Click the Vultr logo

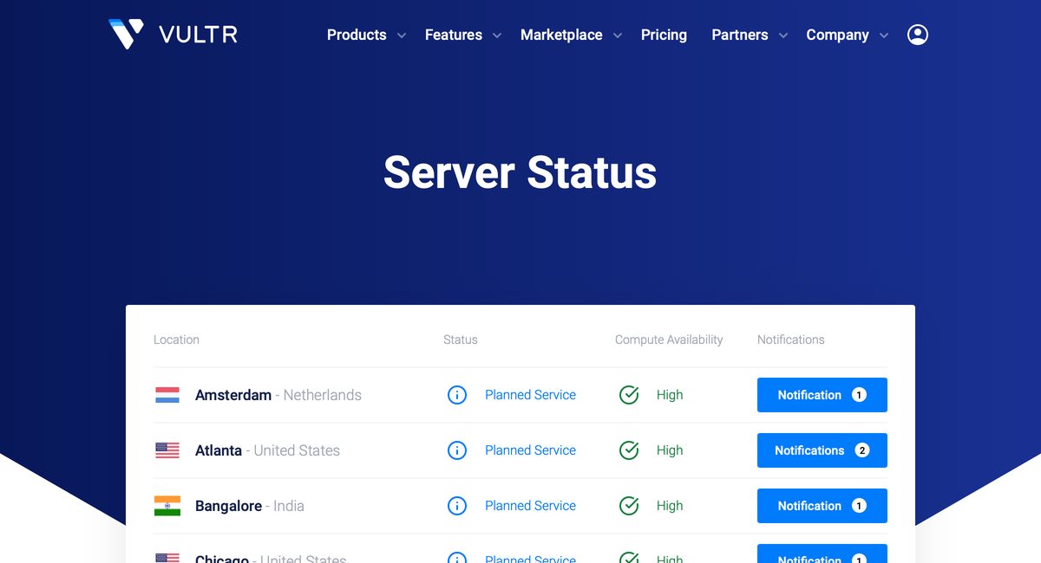pos(173,35)
